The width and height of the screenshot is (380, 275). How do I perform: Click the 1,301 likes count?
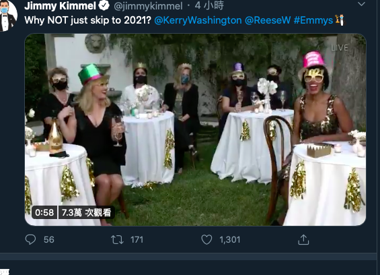[x=230, y=240]
